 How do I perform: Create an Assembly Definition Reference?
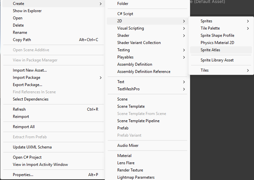point(147,72)
